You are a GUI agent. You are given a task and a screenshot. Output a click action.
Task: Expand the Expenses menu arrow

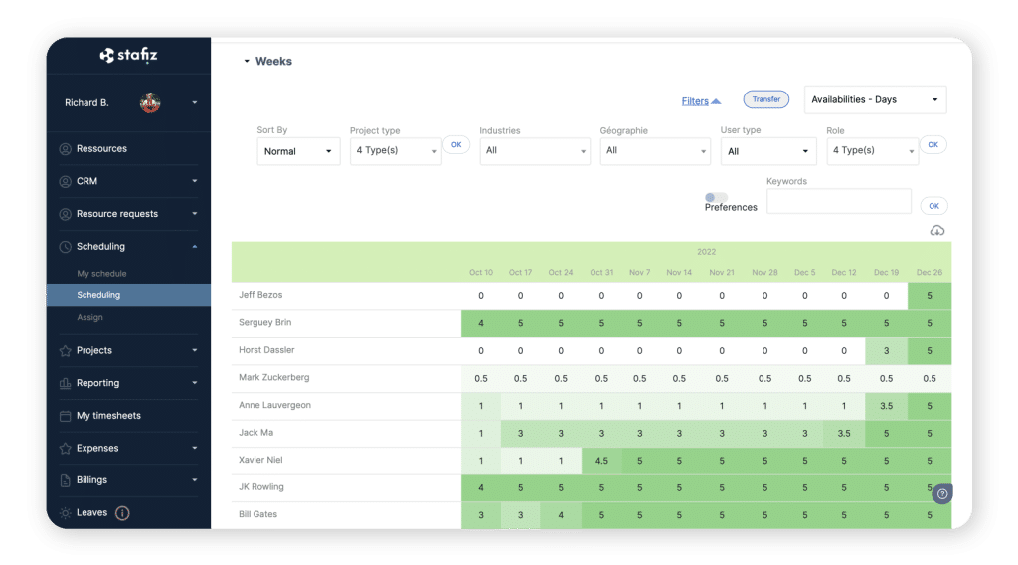pyautogui.click(x=194, y=448)
